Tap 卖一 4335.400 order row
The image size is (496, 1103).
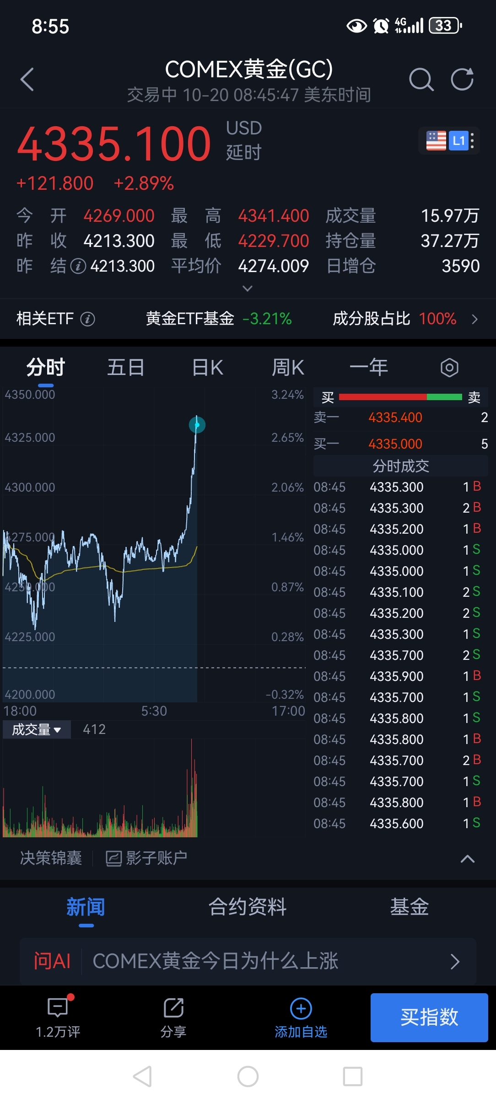click(401, 418)
